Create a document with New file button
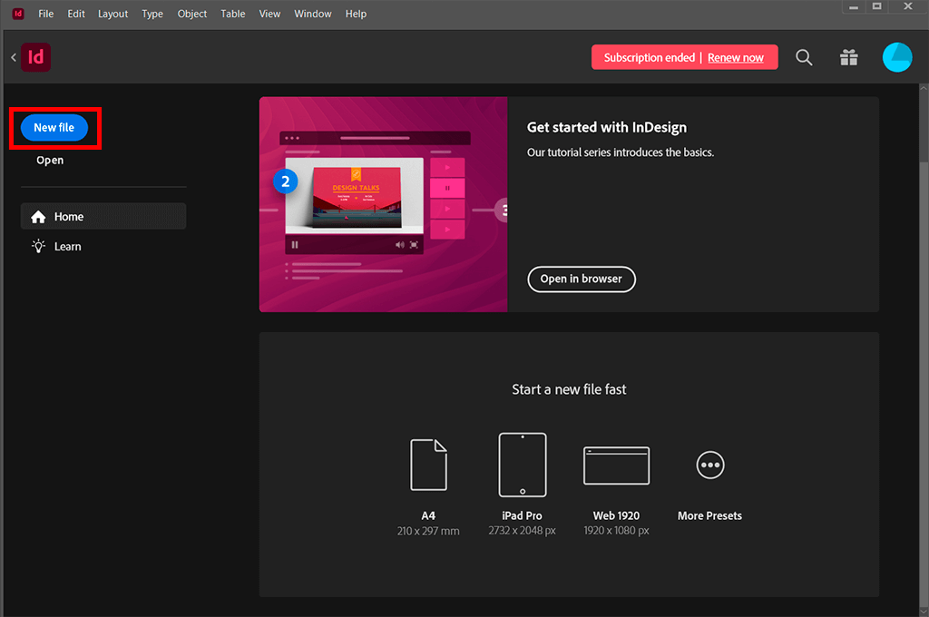This screenshot has height=617, width=929. (x=54, y=127)
